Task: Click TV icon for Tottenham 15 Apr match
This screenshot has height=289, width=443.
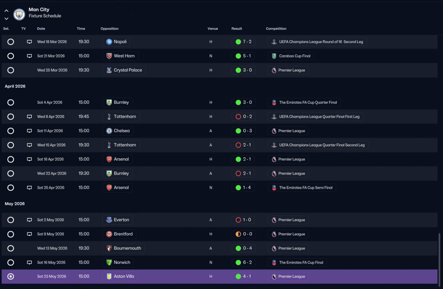Action: 29,145
